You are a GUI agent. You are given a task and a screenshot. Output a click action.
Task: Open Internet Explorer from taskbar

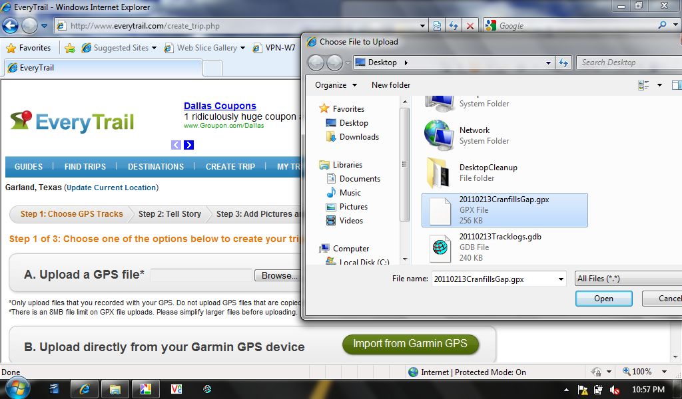pos(84,389)
